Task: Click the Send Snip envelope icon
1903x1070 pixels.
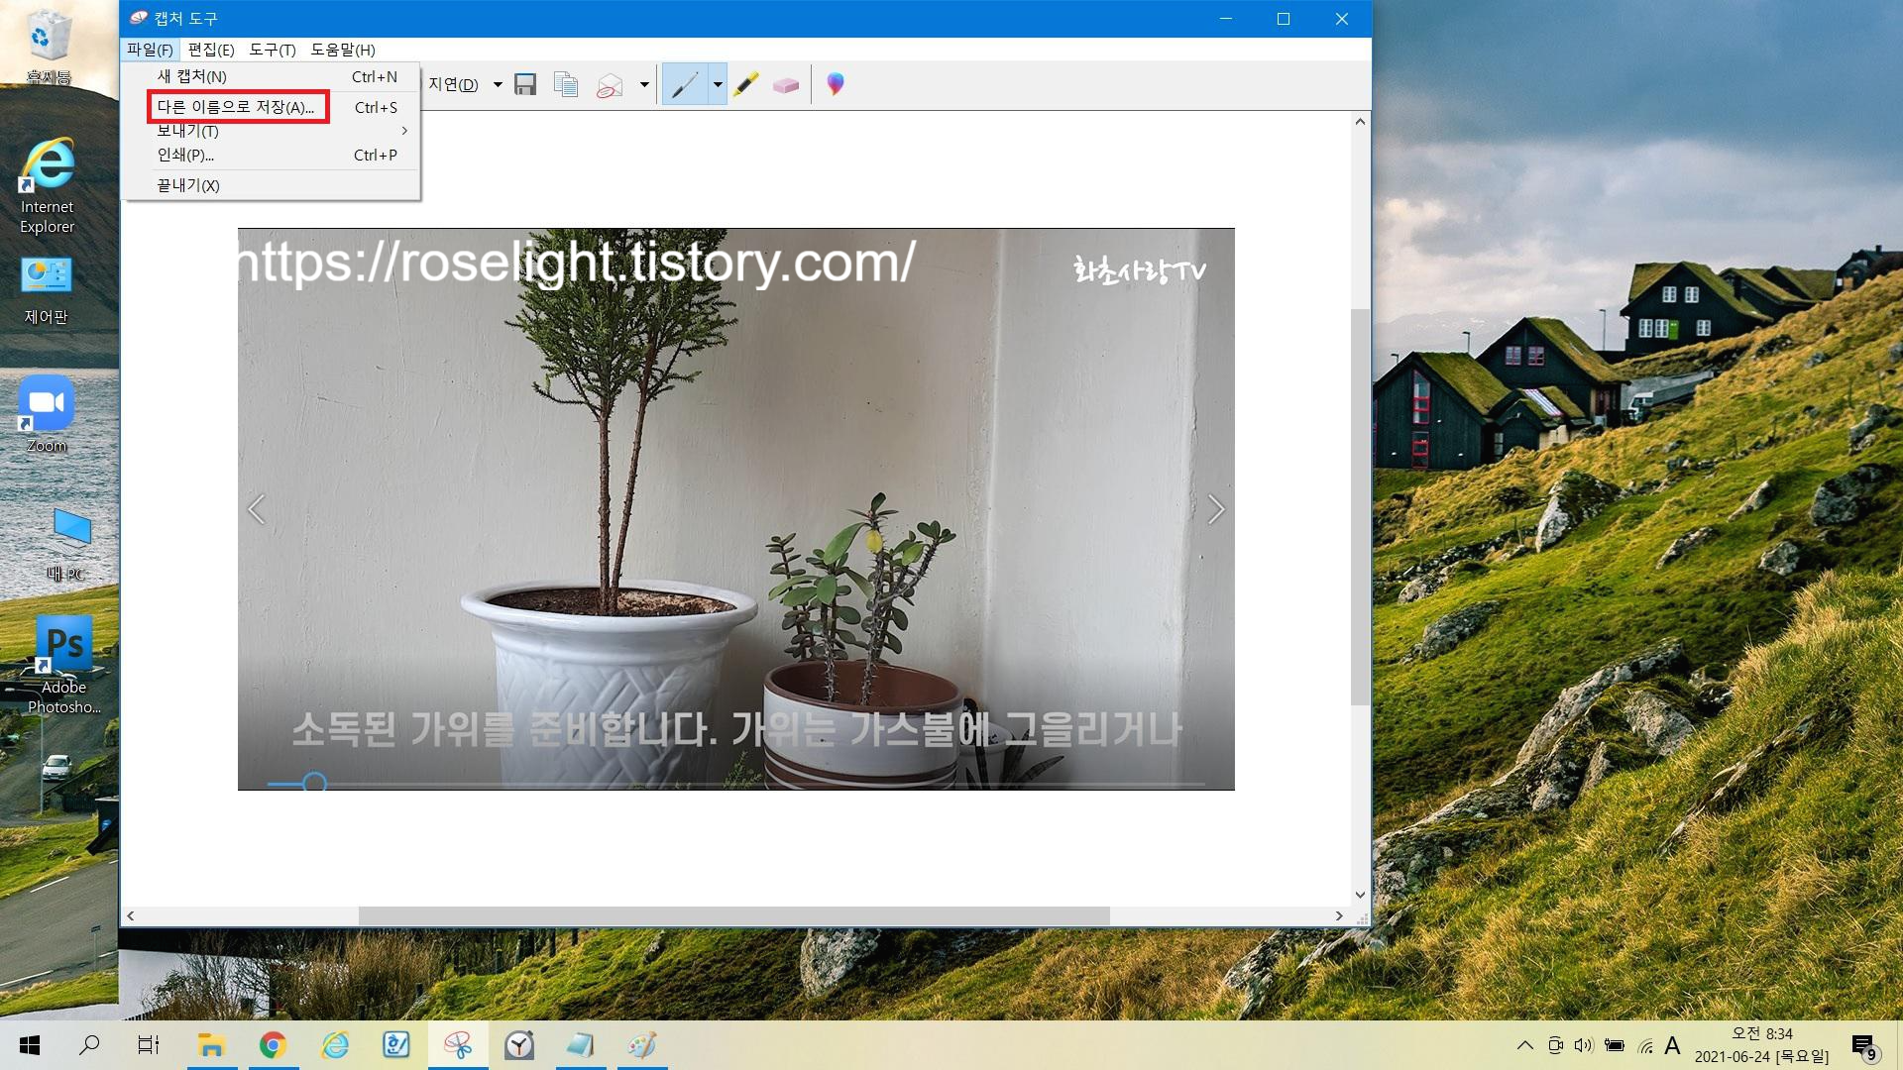Action: 610,85
